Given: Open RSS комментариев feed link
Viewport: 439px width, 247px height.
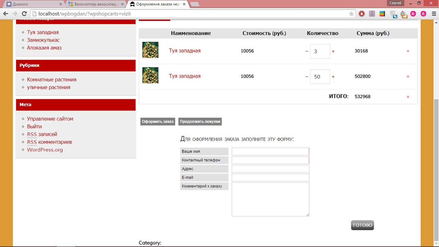Looking at the screenshot, I should 49,142.
